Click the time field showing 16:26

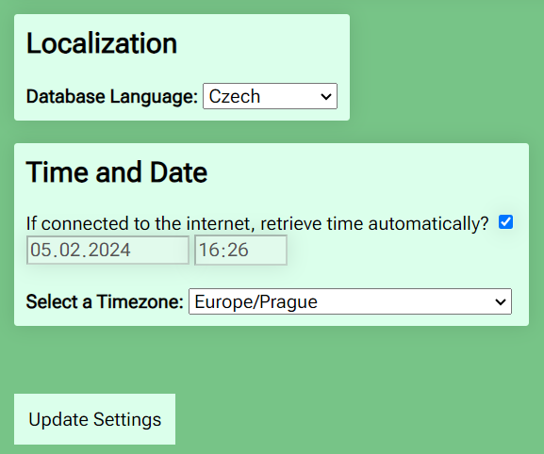point(240,250)
